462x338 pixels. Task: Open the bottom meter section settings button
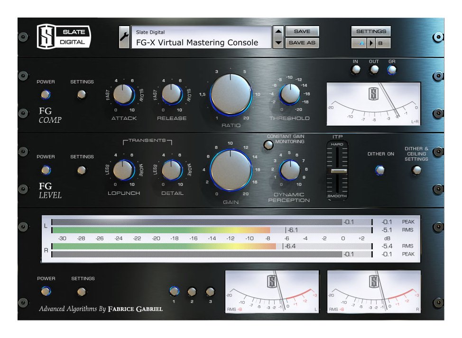pos(82,292)
